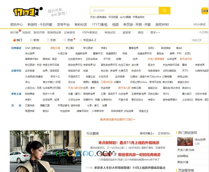209x172 pixels.
Task: Open the woman photo banner image
Action: tap(46, 151)
